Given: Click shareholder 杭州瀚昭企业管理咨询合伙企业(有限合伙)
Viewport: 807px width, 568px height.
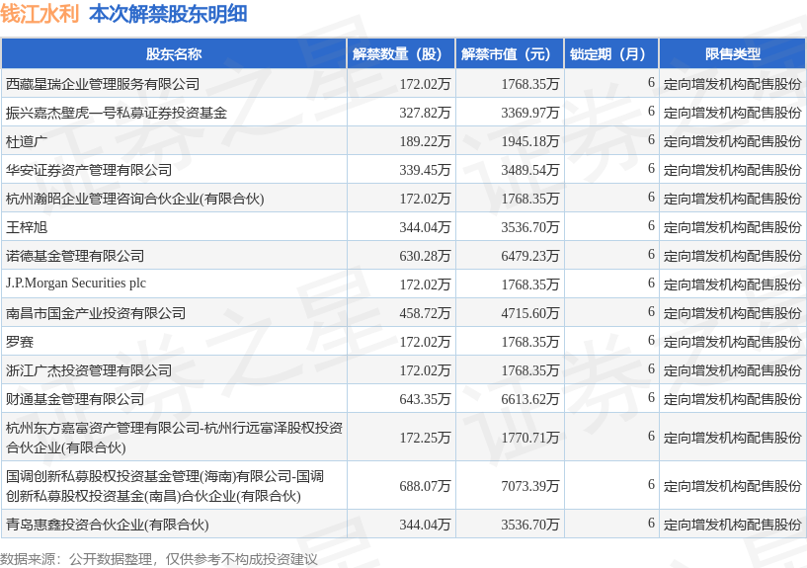Looking at the screenshot, I should (x=135, y=199).
